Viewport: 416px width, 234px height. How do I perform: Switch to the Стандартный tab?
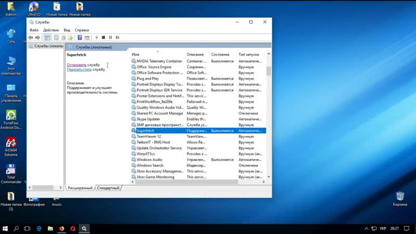108,188
